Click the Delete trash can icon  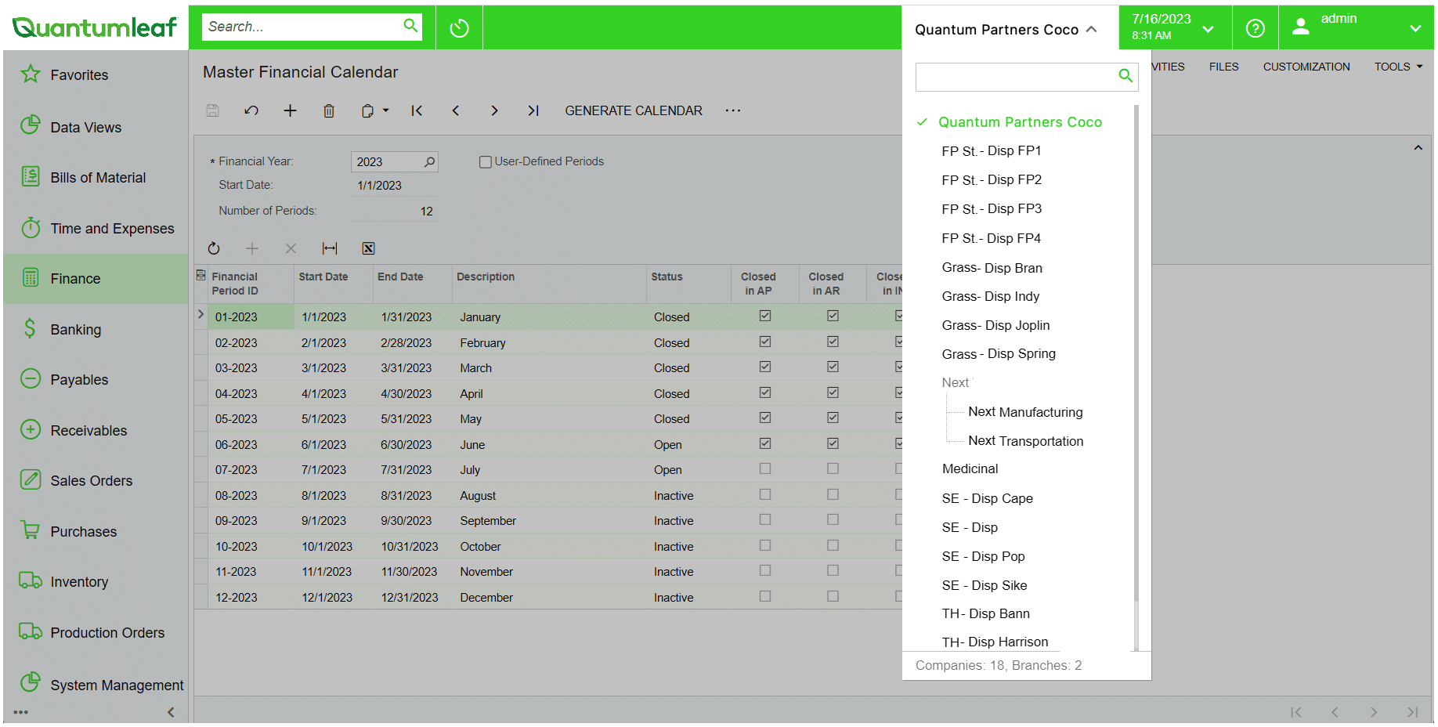pyautogui.click(x=329, y=110)
